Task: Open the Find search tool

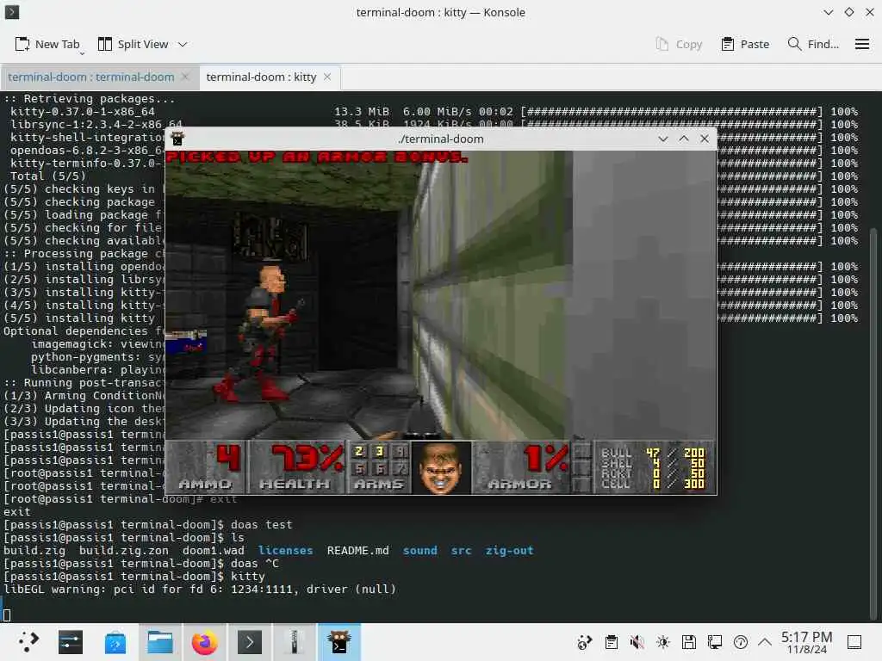Action: point(813,45)
